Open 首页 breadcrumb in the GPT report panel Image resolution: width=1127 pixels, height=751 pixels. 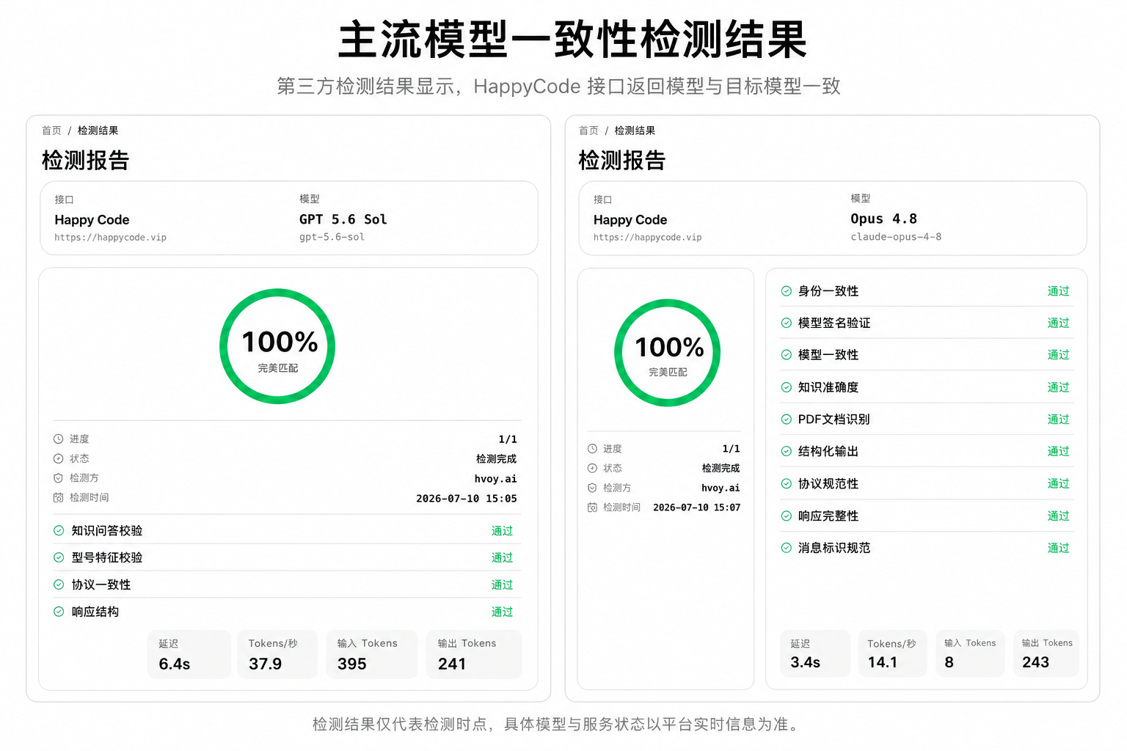point(52,131)
